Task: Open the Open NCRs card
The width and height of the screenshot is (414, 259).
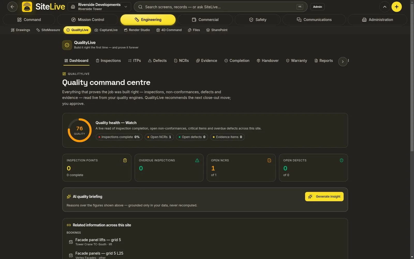Action: (241, 168)
